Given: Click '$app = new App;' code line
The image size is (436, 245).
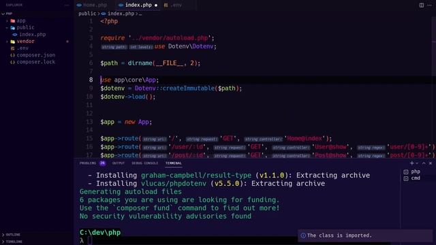Looking at the screenshot, I should (x=126, y=122).
